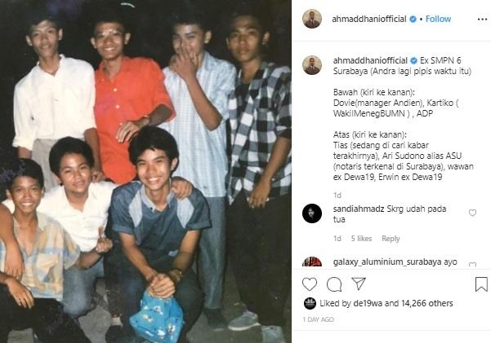Reply to sandiahmadz's comment
The image size is (491, 343).
(391, 239)
